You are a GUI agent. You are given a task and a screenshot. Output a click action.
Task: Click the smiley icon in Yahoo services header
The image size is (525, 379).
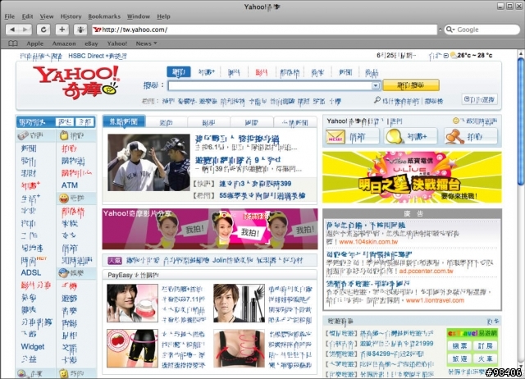pos(456,121)
